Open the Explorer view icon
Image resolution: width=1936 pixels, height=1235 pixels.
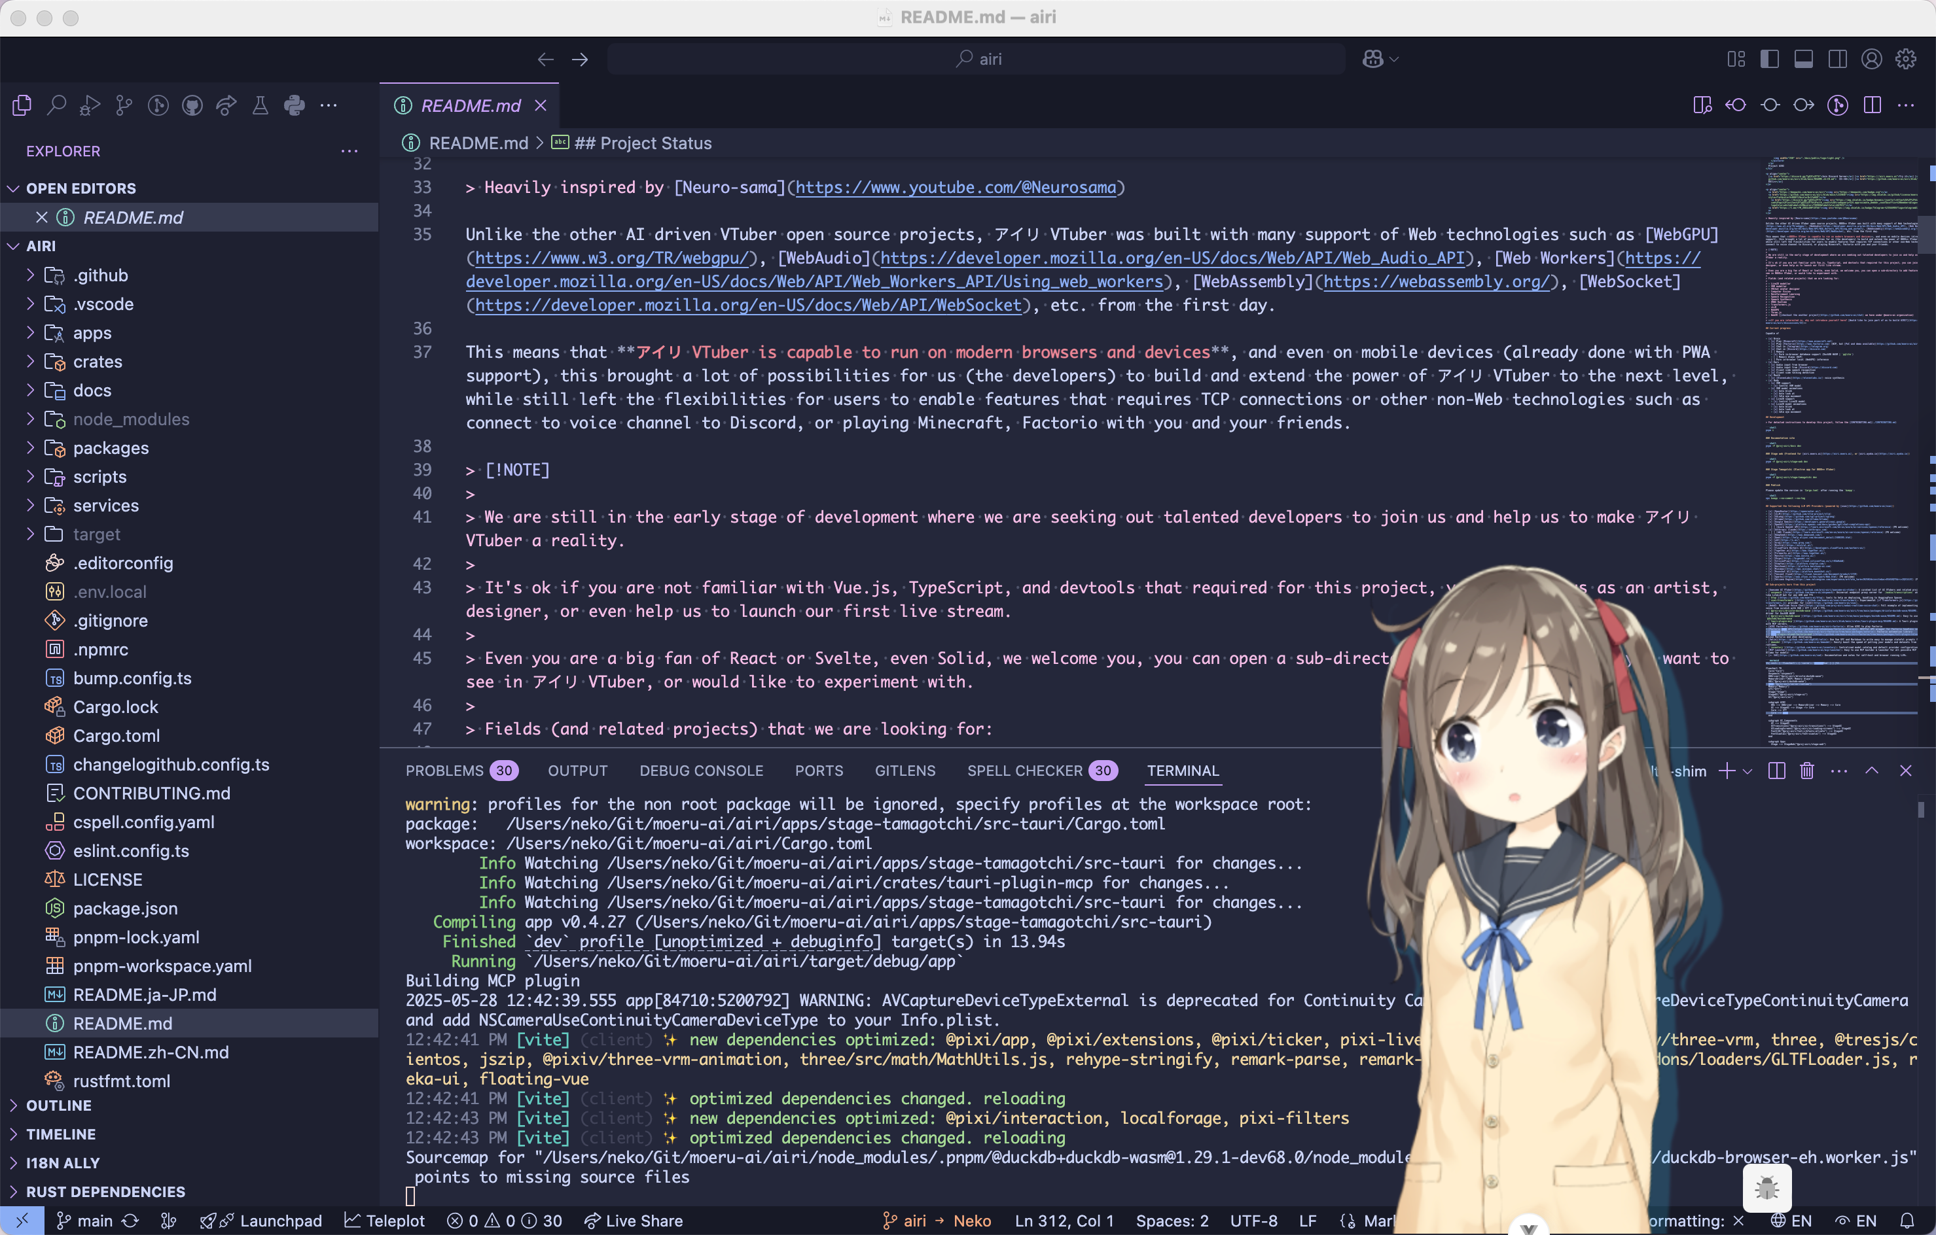click(x=22, y=105)
